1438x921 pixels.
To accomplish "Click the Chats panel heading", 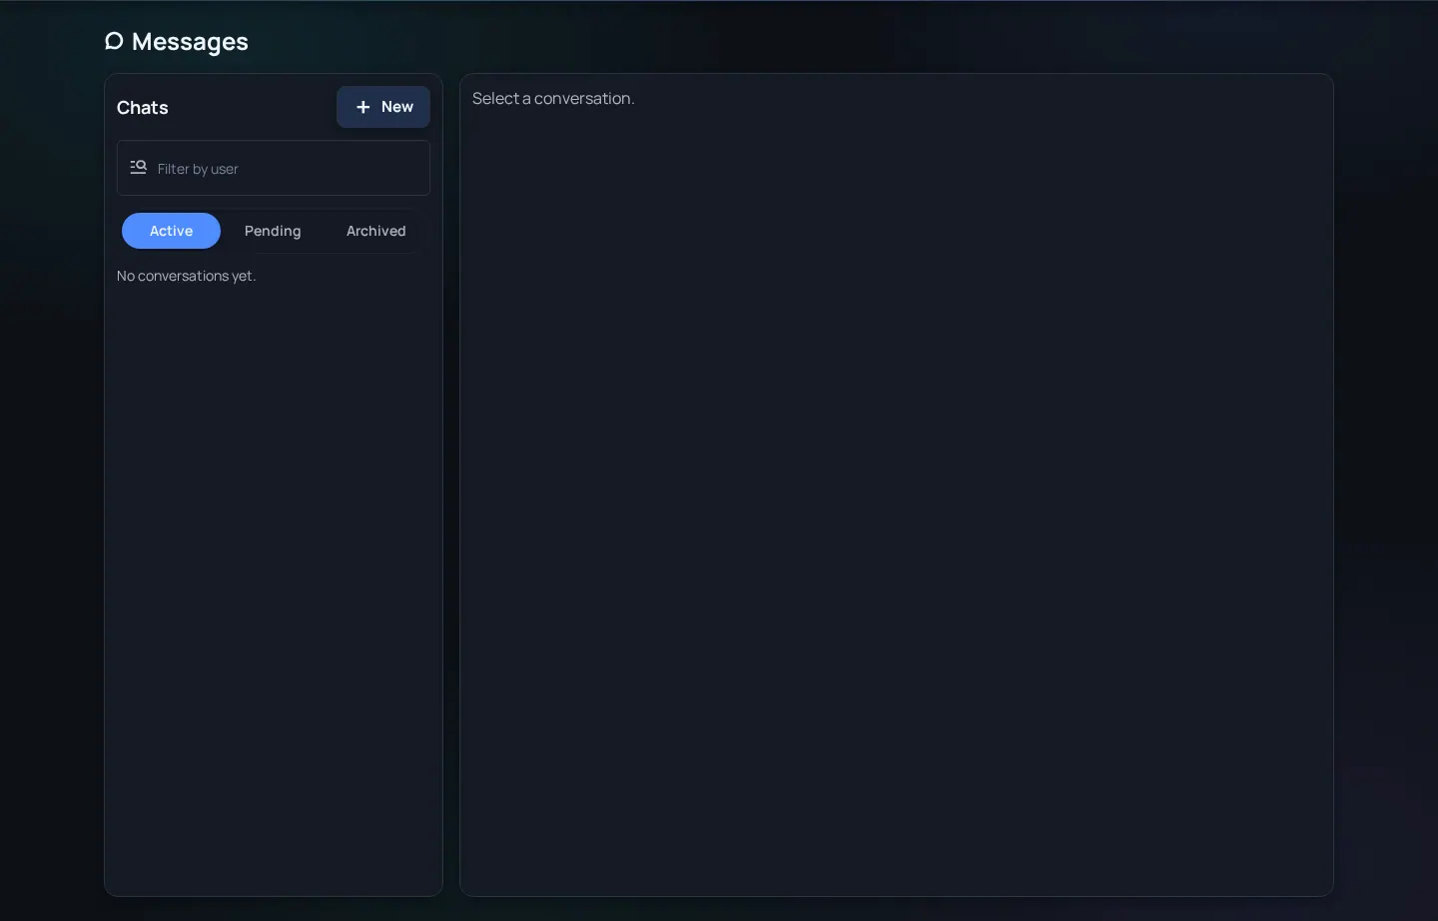I will click(143, 108).
